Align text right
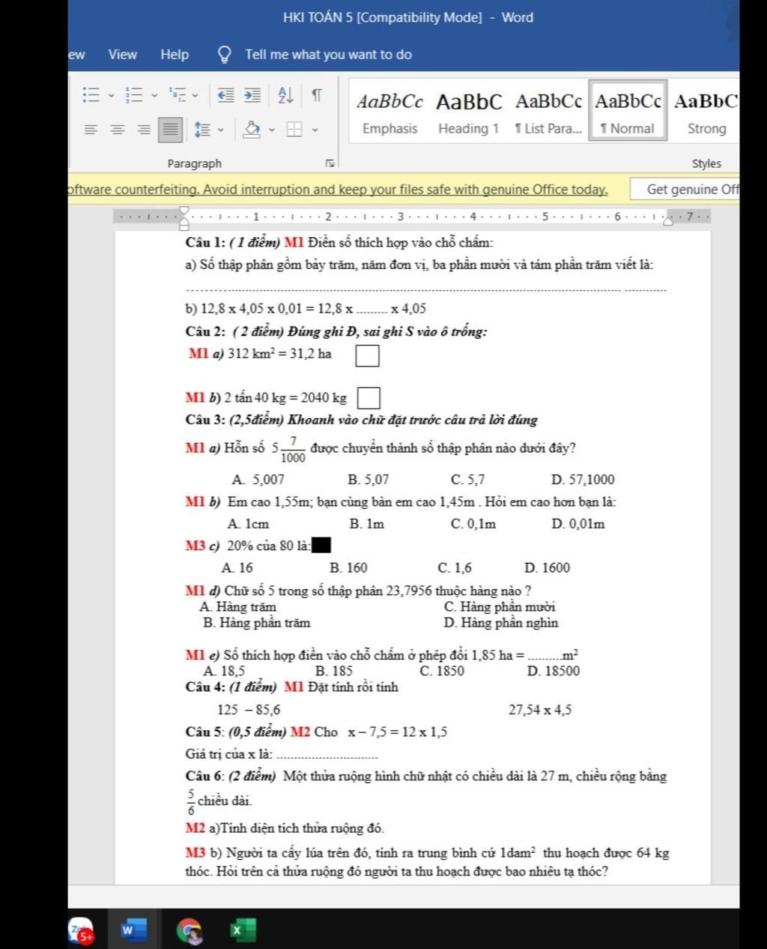This screenshot has width=767, height=949. tap(144, 130)
